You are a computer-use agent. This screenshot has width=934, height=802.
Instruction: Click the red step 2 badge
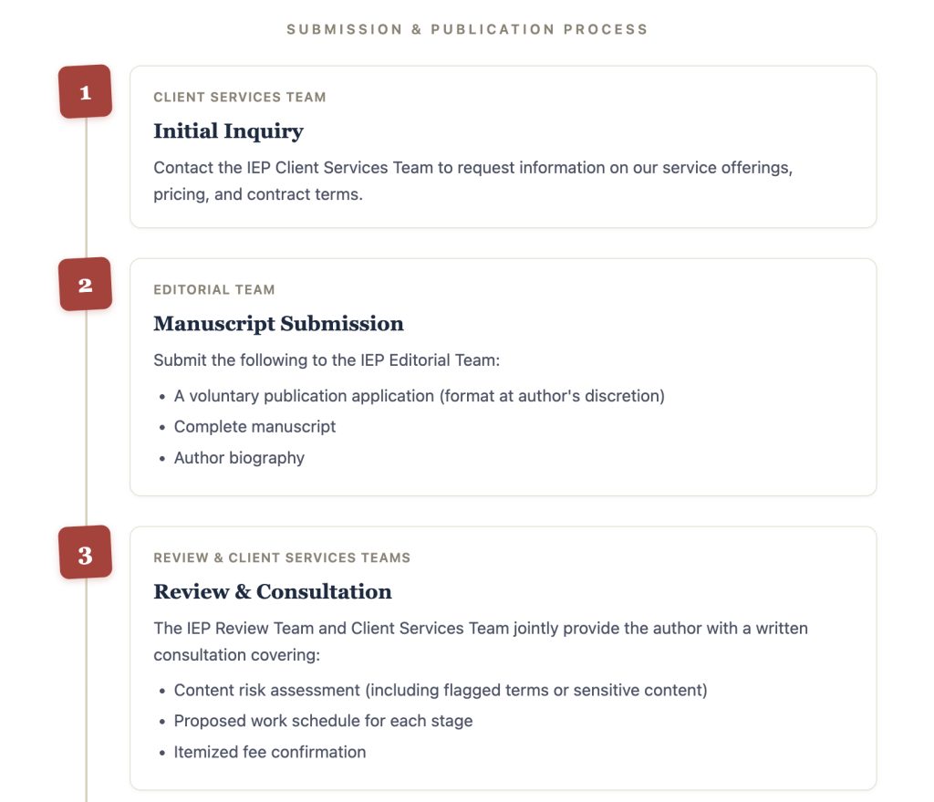85,285
